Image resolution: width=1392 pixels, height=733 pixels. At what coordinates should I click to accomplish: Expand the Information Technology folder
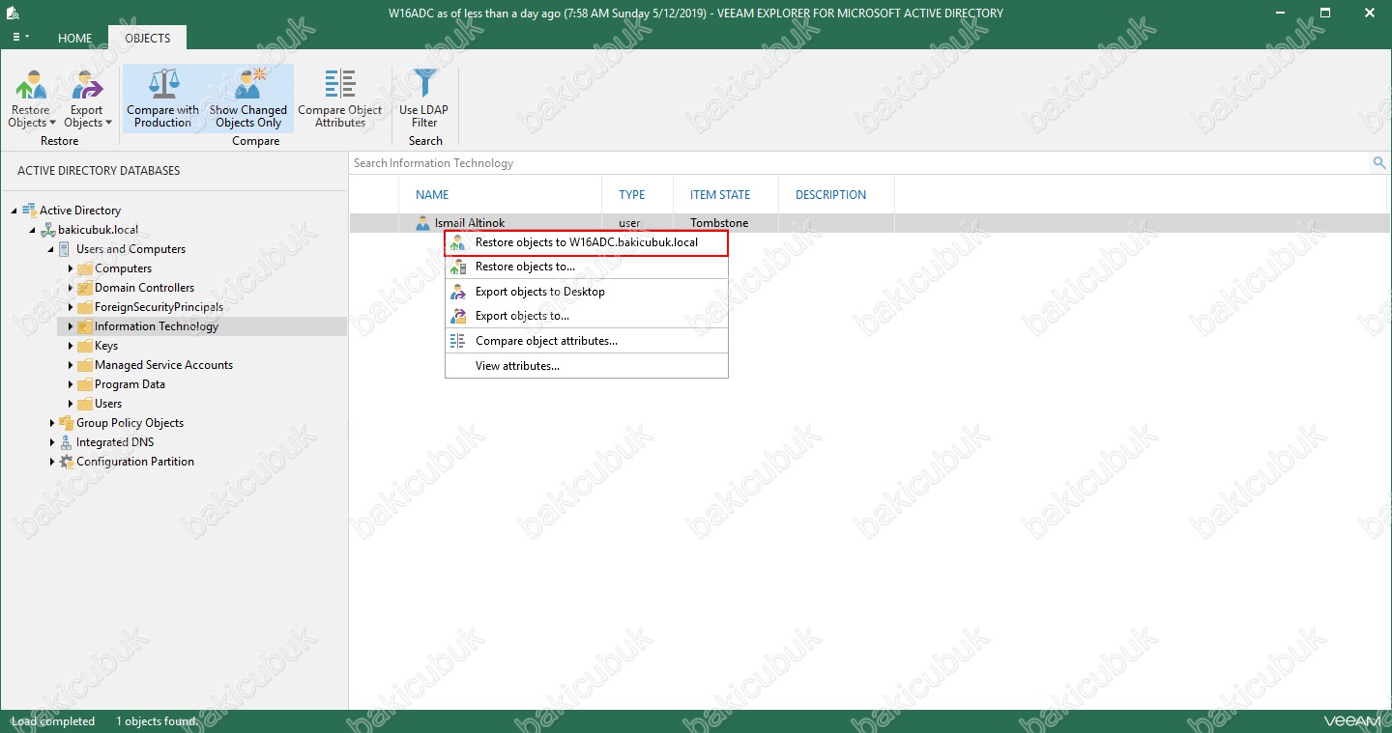(71, 326)
